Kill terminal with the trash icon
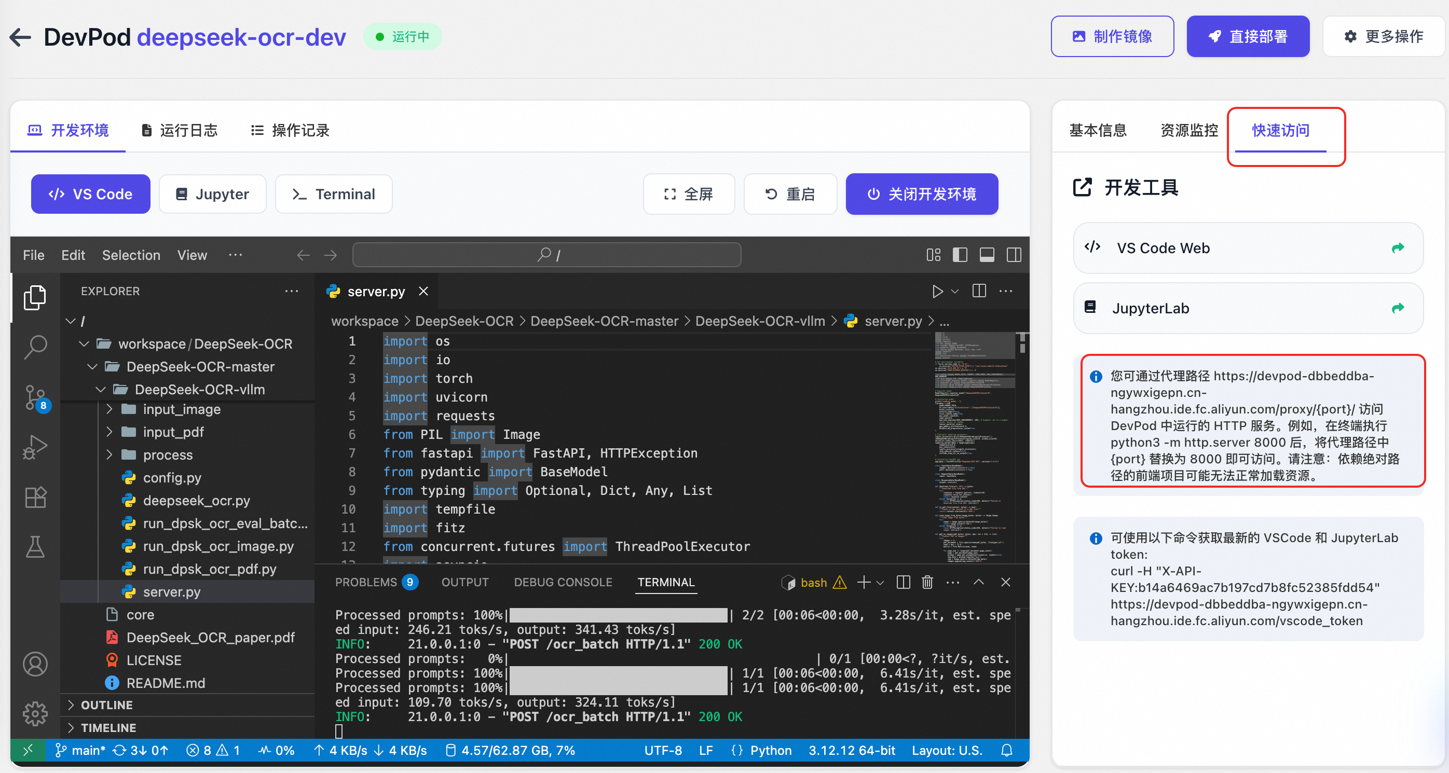This screenshot has width=1449, height=773. pyautogui.click(x=927, y=583)
